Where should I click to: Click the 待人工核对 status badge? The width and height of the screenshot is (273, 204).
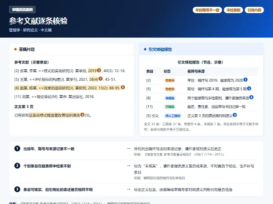(173, 116)
